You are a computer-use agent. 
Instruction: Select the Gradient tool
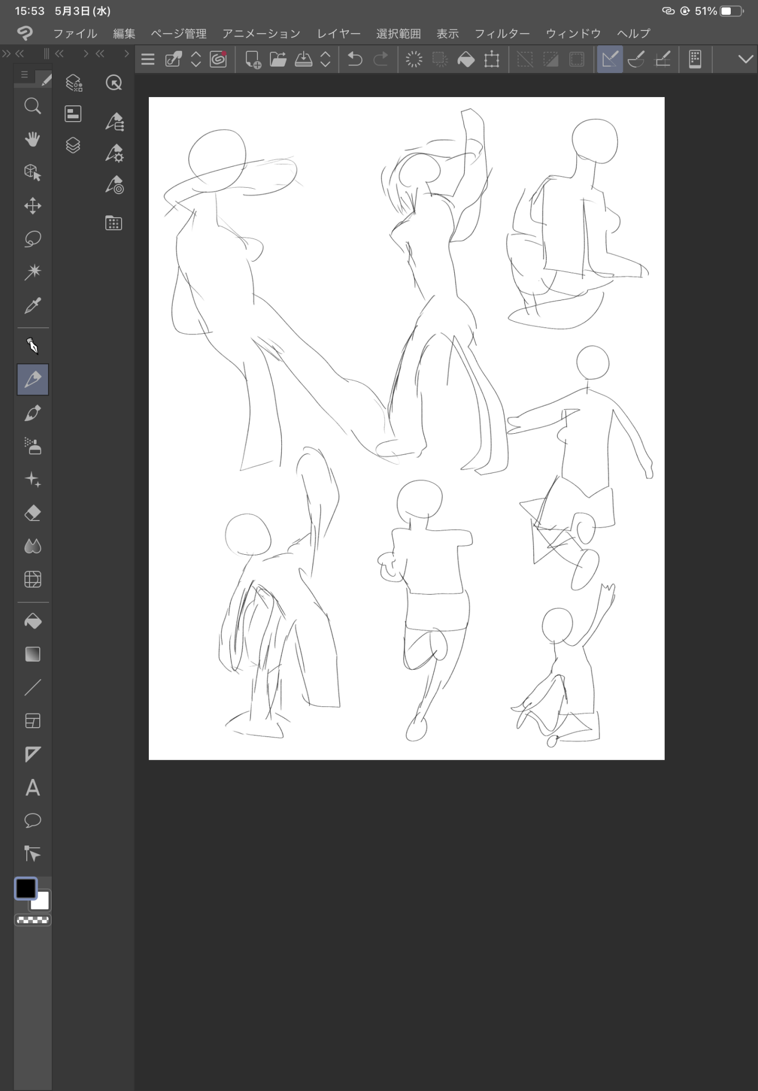click(x=33, y=655)
